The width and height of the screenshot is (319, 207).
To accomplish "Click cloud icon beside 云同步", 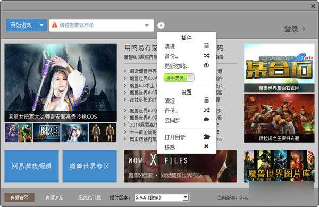I will [x=206, y=119].
